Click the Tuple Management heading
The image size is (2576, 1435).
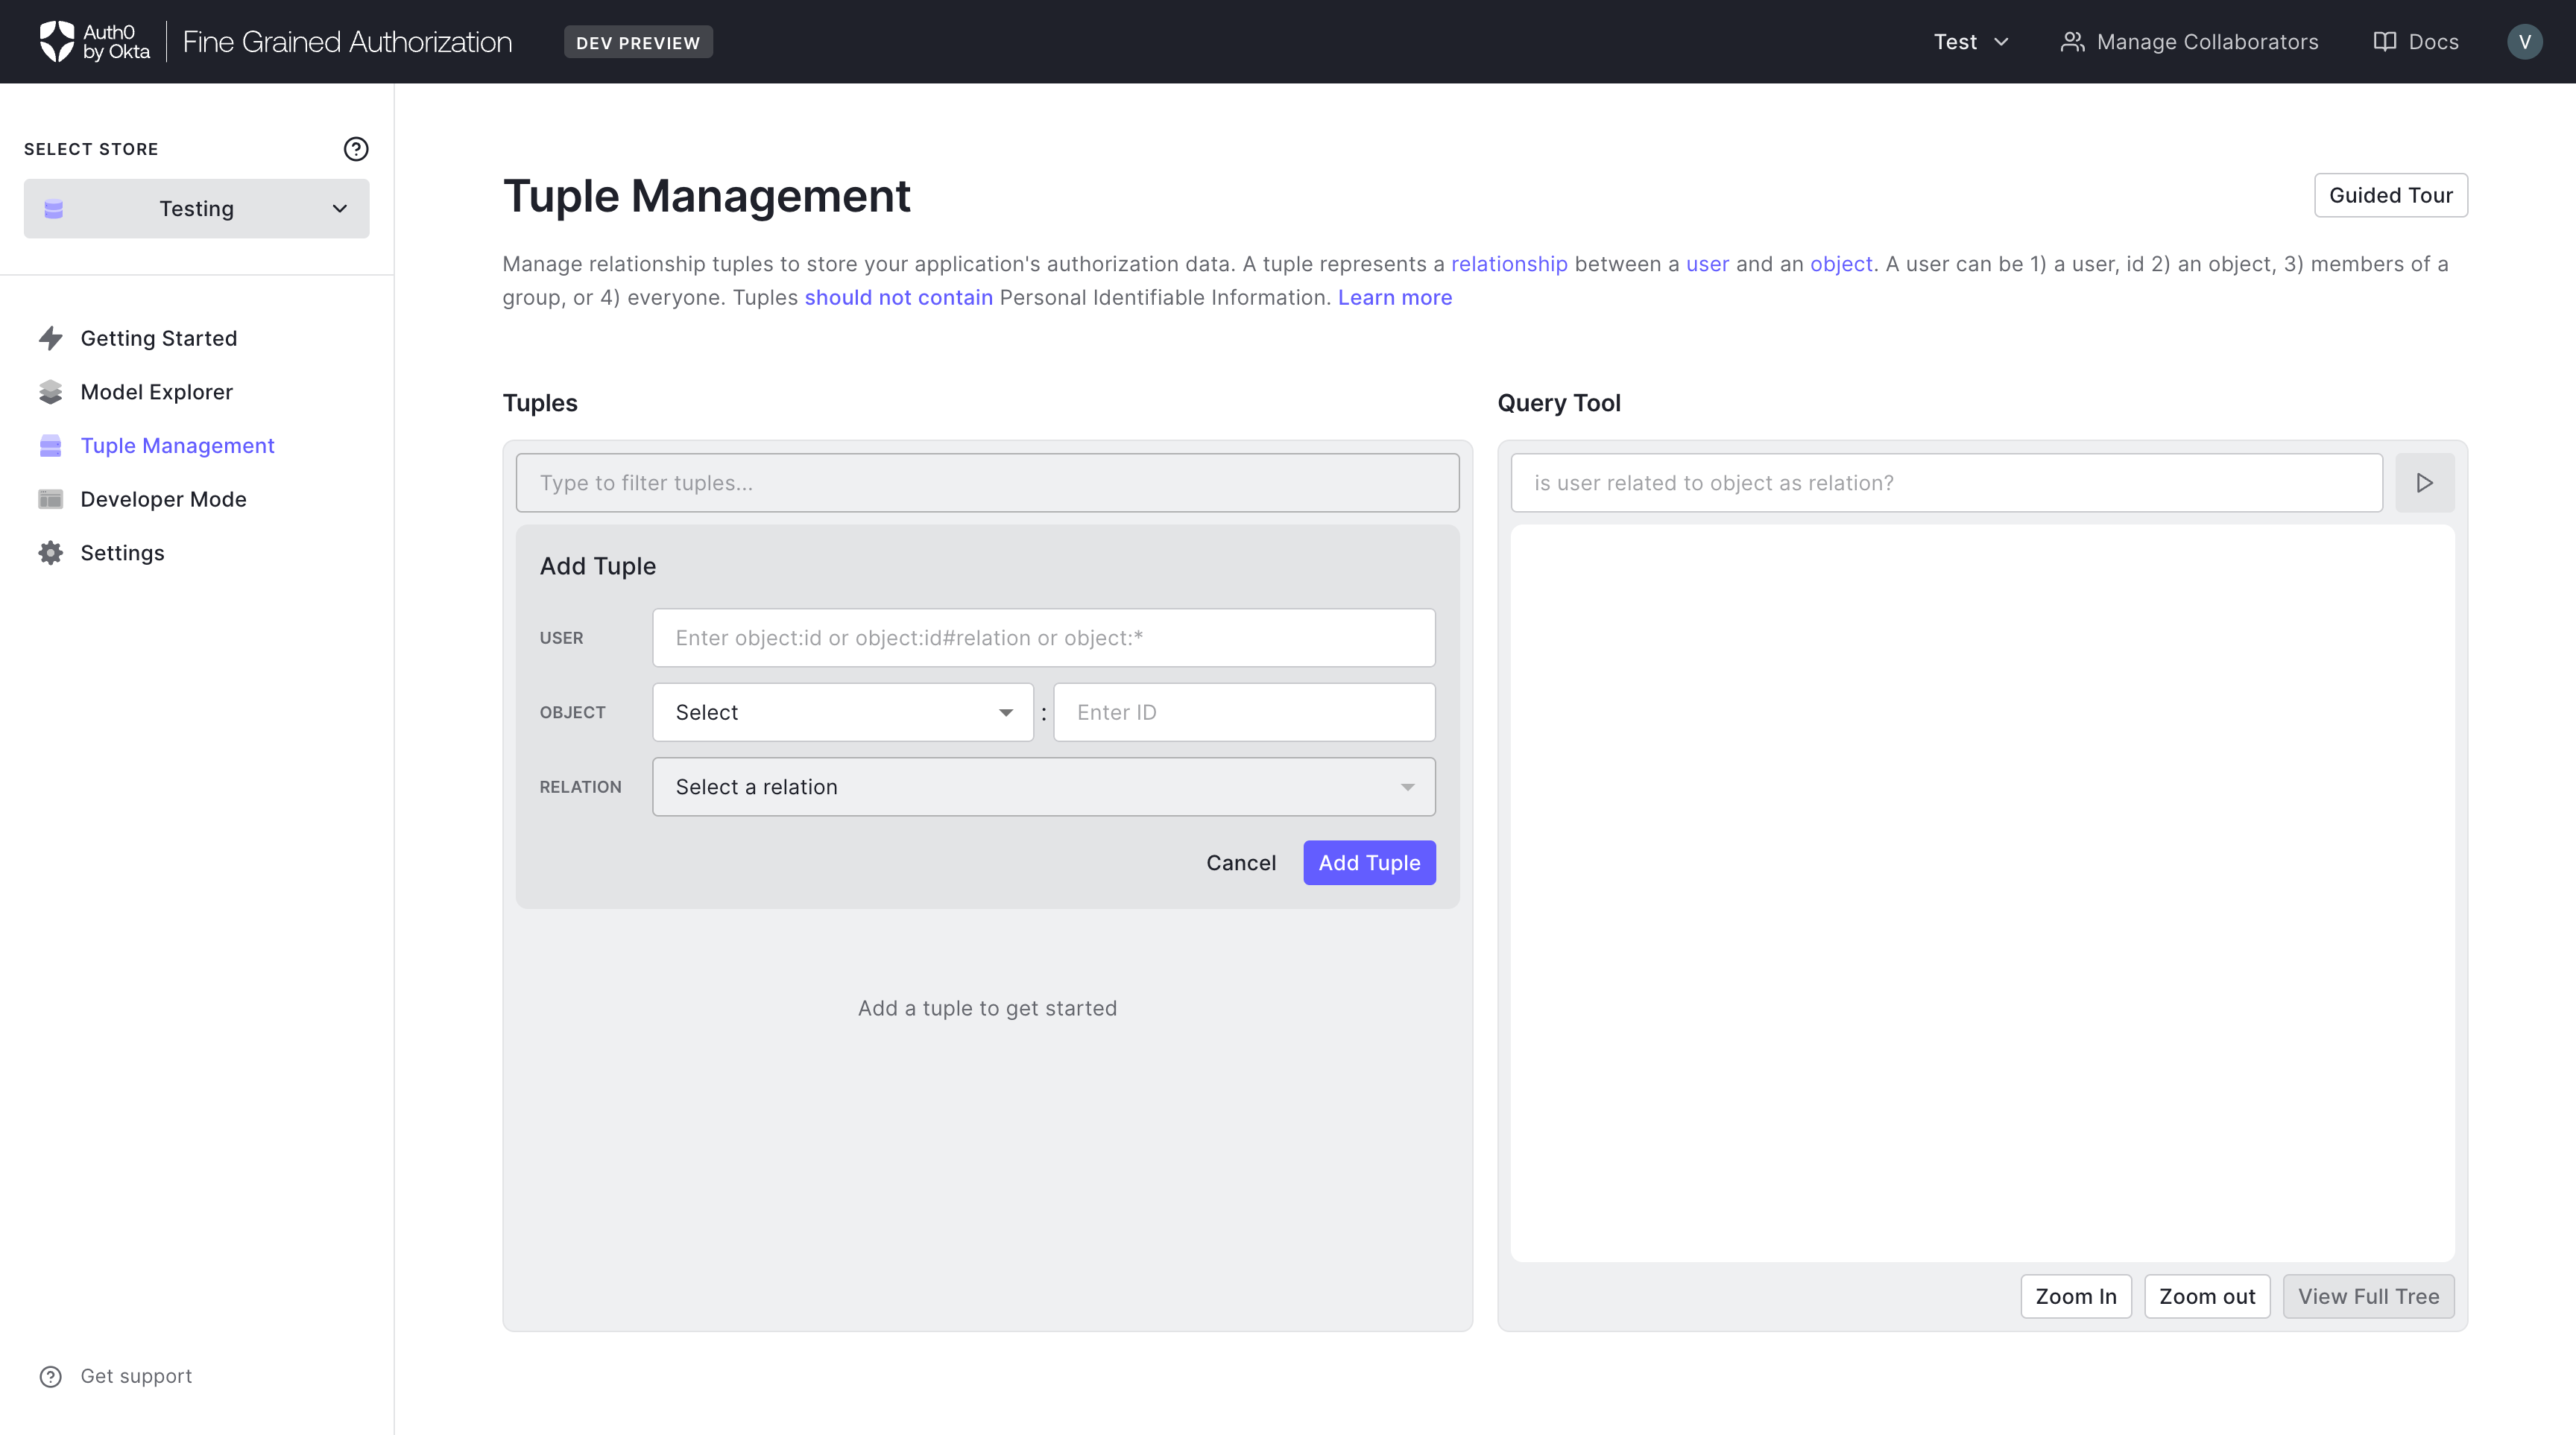point(706,196)
